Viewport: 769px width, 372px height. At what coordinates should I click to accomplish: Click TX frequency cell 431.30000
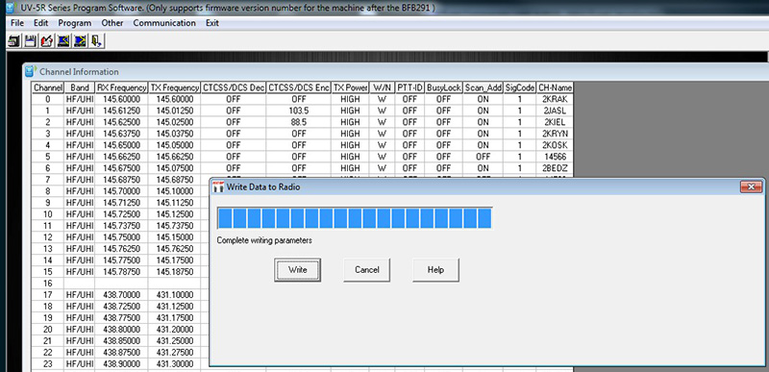(x=175, y=364)
